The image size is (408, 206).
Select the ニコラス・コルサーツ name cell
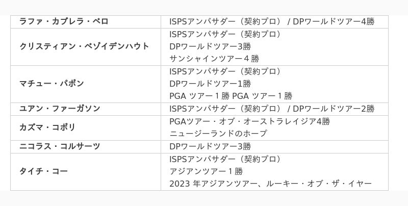(x=60, y=146)
